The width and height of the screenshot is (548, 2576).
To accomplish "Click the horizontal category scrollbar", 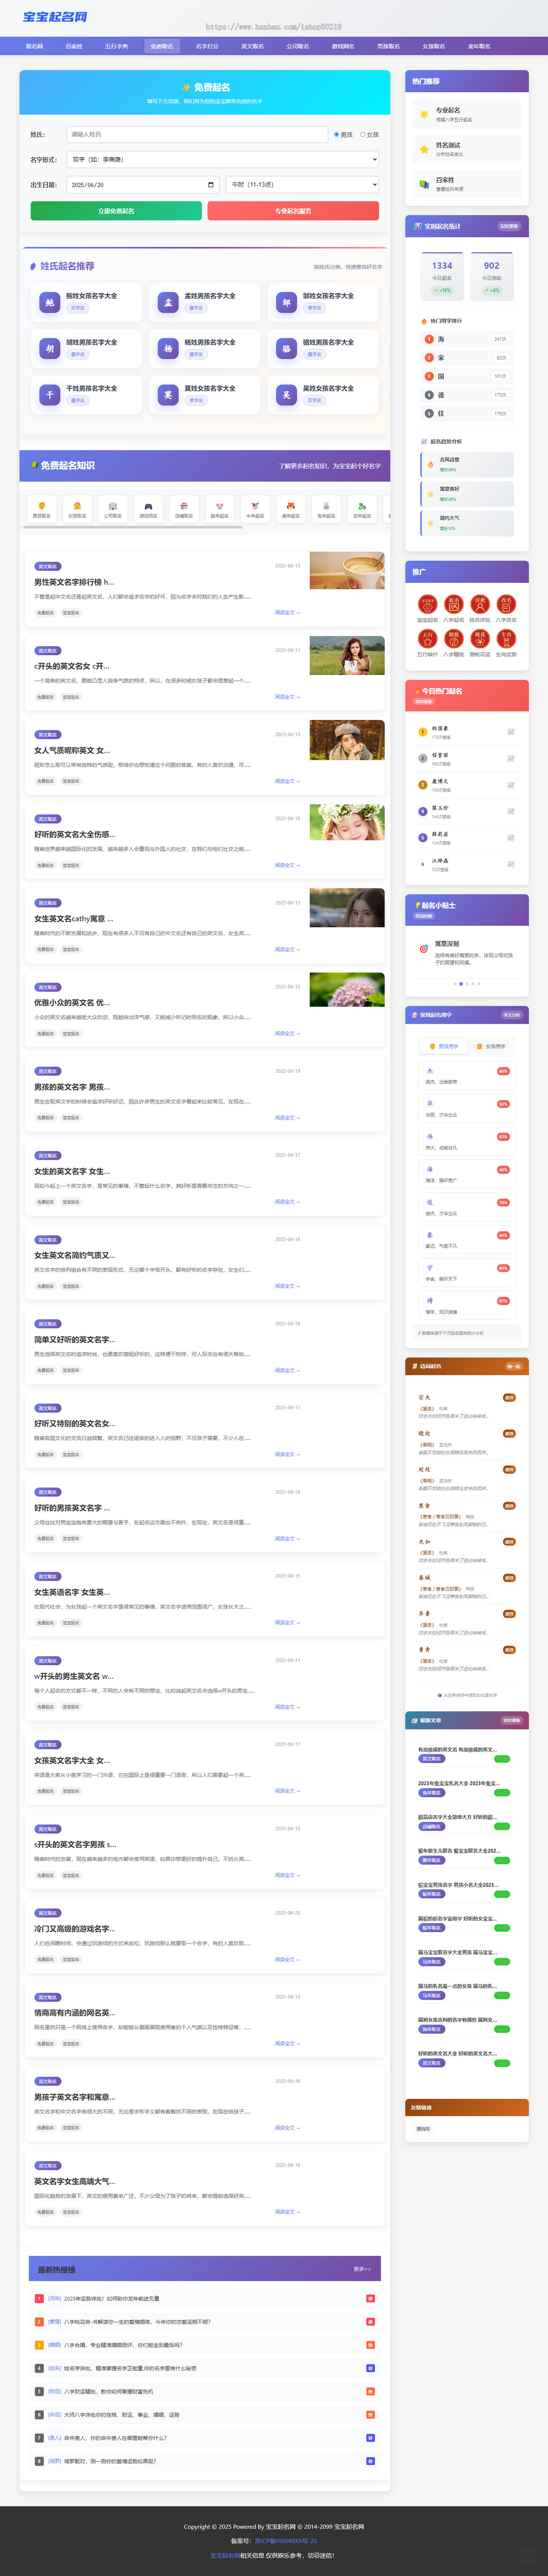I will coord(134,527).
